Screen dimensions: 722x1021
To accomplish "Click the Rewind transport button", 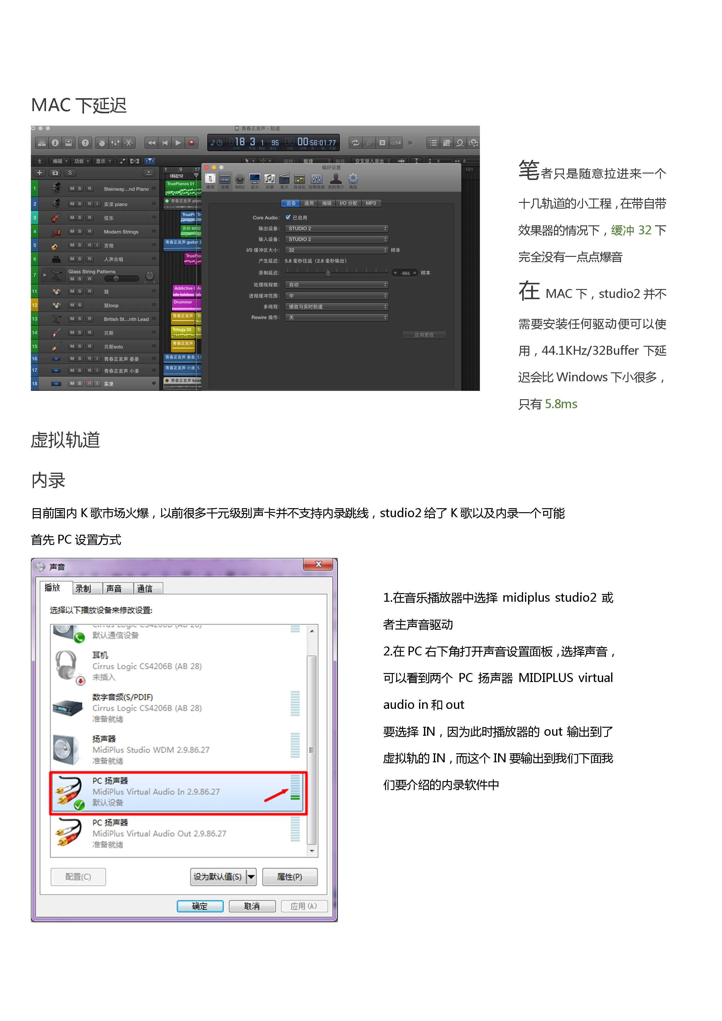I will [x=152, y=143].
